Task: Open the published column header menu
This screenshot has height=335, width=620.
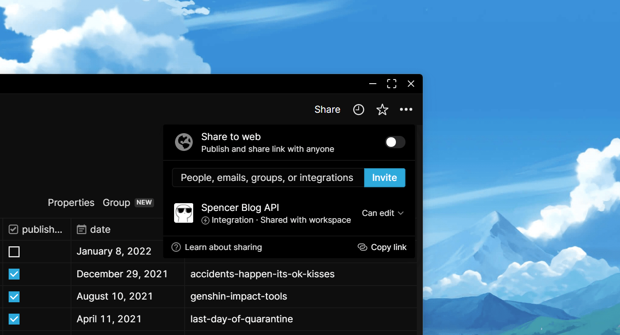Action: pyautogui.click(x=36, y=230)
